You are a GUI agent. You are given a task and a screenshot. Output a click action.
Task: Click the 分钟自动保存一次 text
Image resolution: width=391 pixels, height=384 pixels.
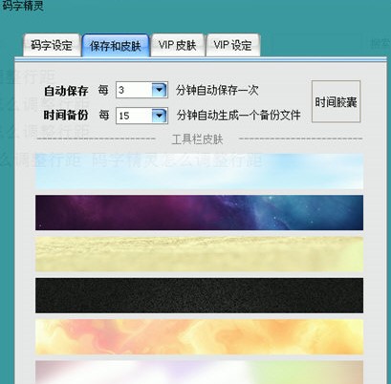(x=217, y=91)
